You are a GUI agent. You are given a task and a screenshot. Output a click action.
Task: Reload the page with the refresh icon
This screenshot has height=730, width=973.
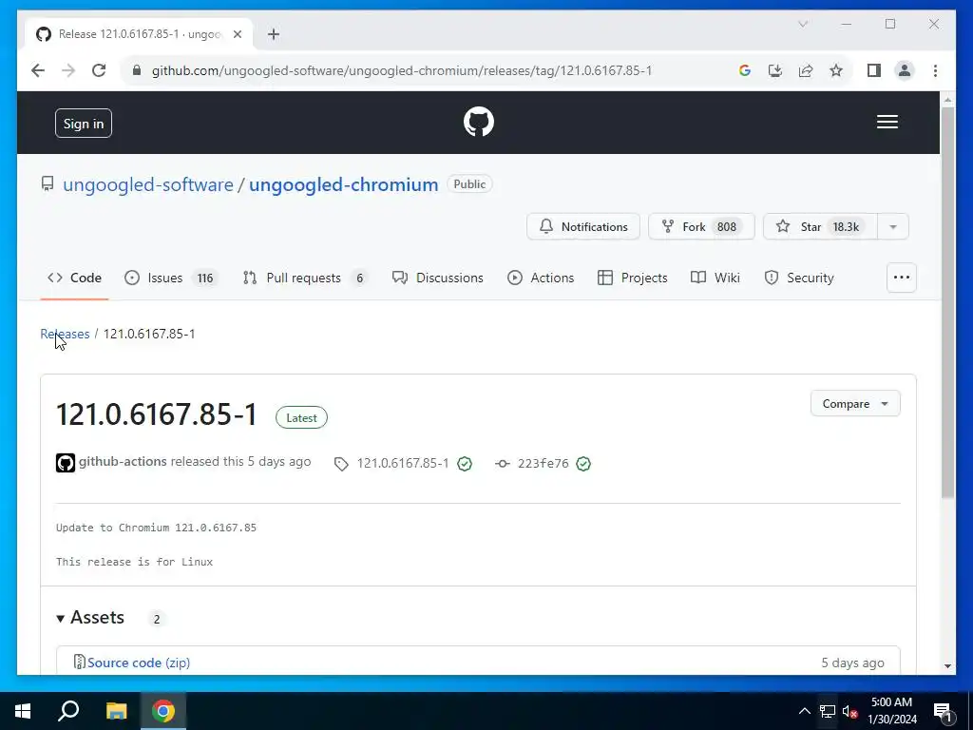[x=99, y=70]
